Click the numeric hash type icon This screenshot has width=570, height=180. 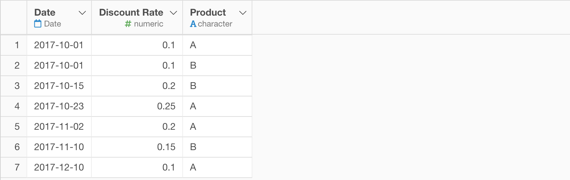click(x=128, y=24)
